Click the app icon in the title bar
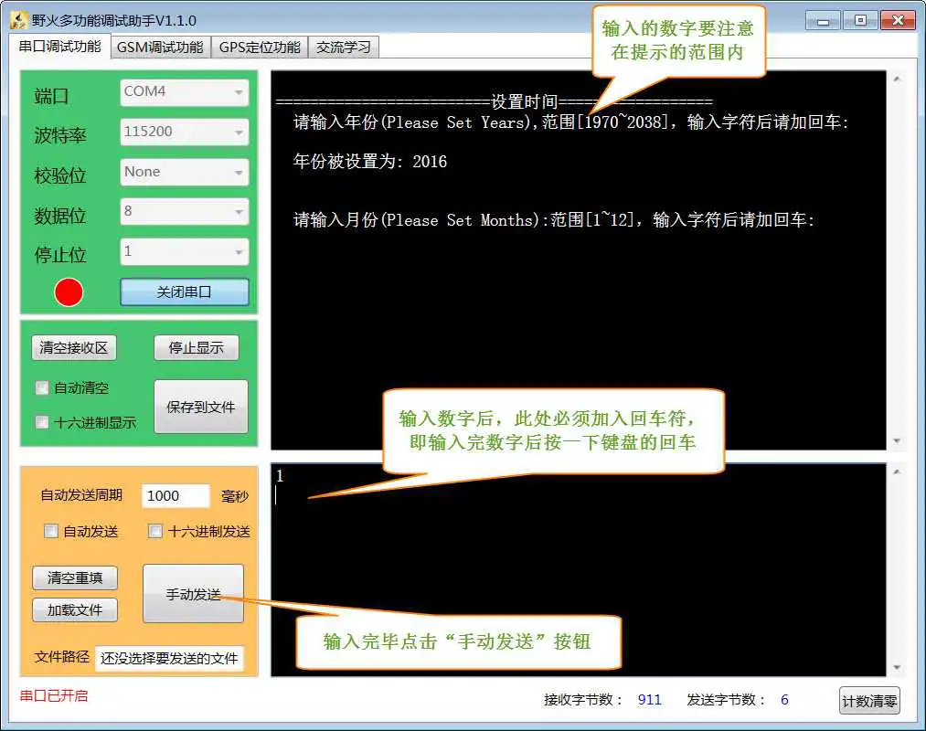The height and width of the screenshot is (731, 926). point(19,20)
